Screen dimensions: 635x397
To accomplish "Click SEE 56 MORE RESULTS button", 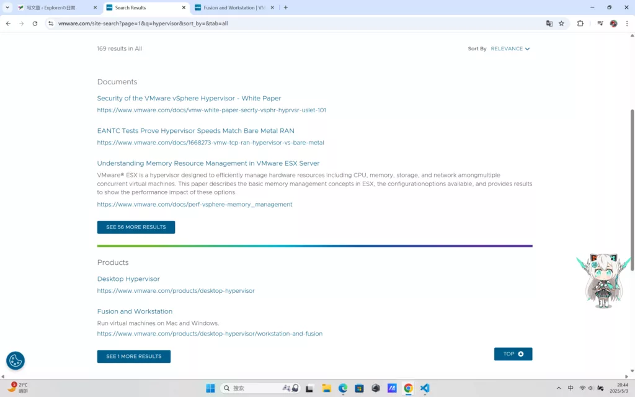I will 136,227.
